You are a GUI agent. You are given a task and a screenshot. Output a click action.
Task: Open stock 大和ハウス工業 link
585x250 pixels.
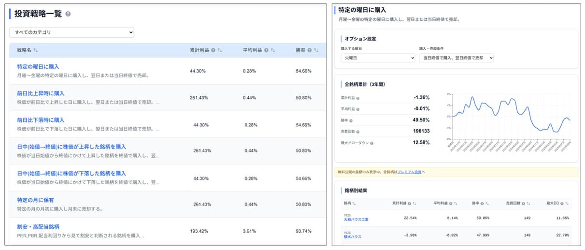[356, 220]
